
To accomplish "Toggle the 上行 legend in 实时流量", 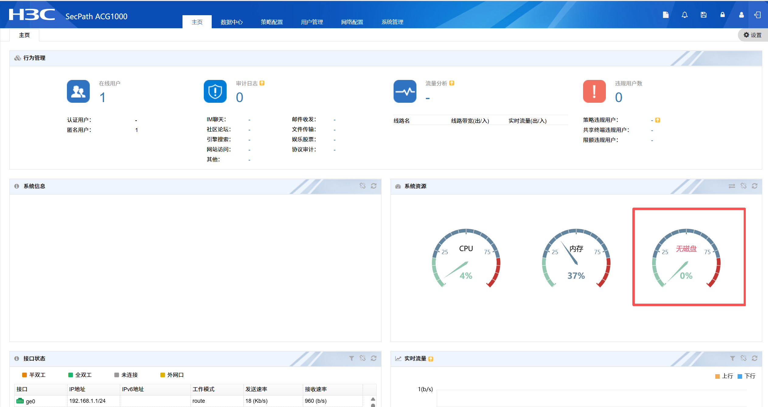I will (x=724, y=376).
